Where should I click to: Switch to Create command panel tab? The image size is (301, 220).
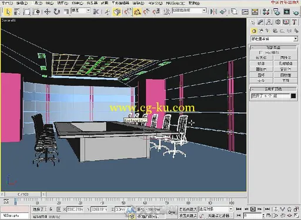coord(253,22)
